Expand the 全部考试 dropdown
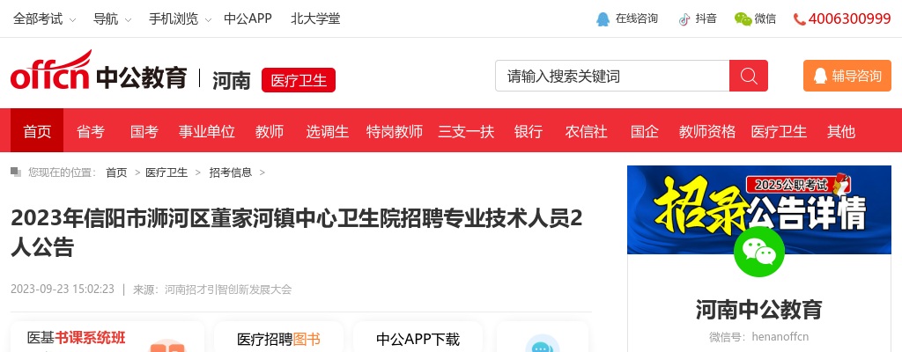The image size is (902, 352). coord(44,19)
